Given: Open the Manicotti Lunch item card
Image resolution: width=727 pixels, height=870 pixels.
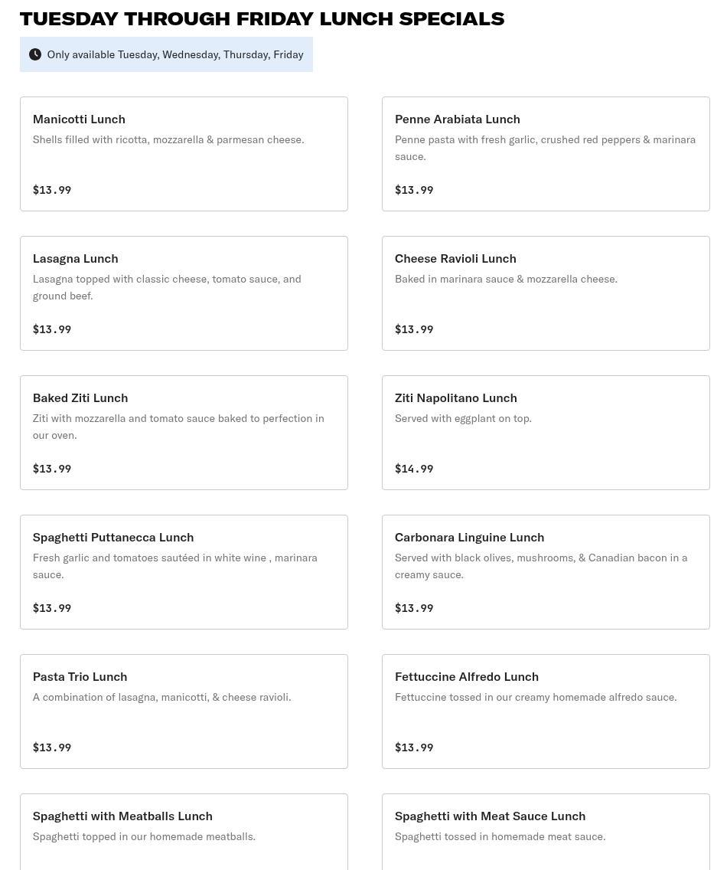Looking at the screenshot, I should [x=184, y=154].
